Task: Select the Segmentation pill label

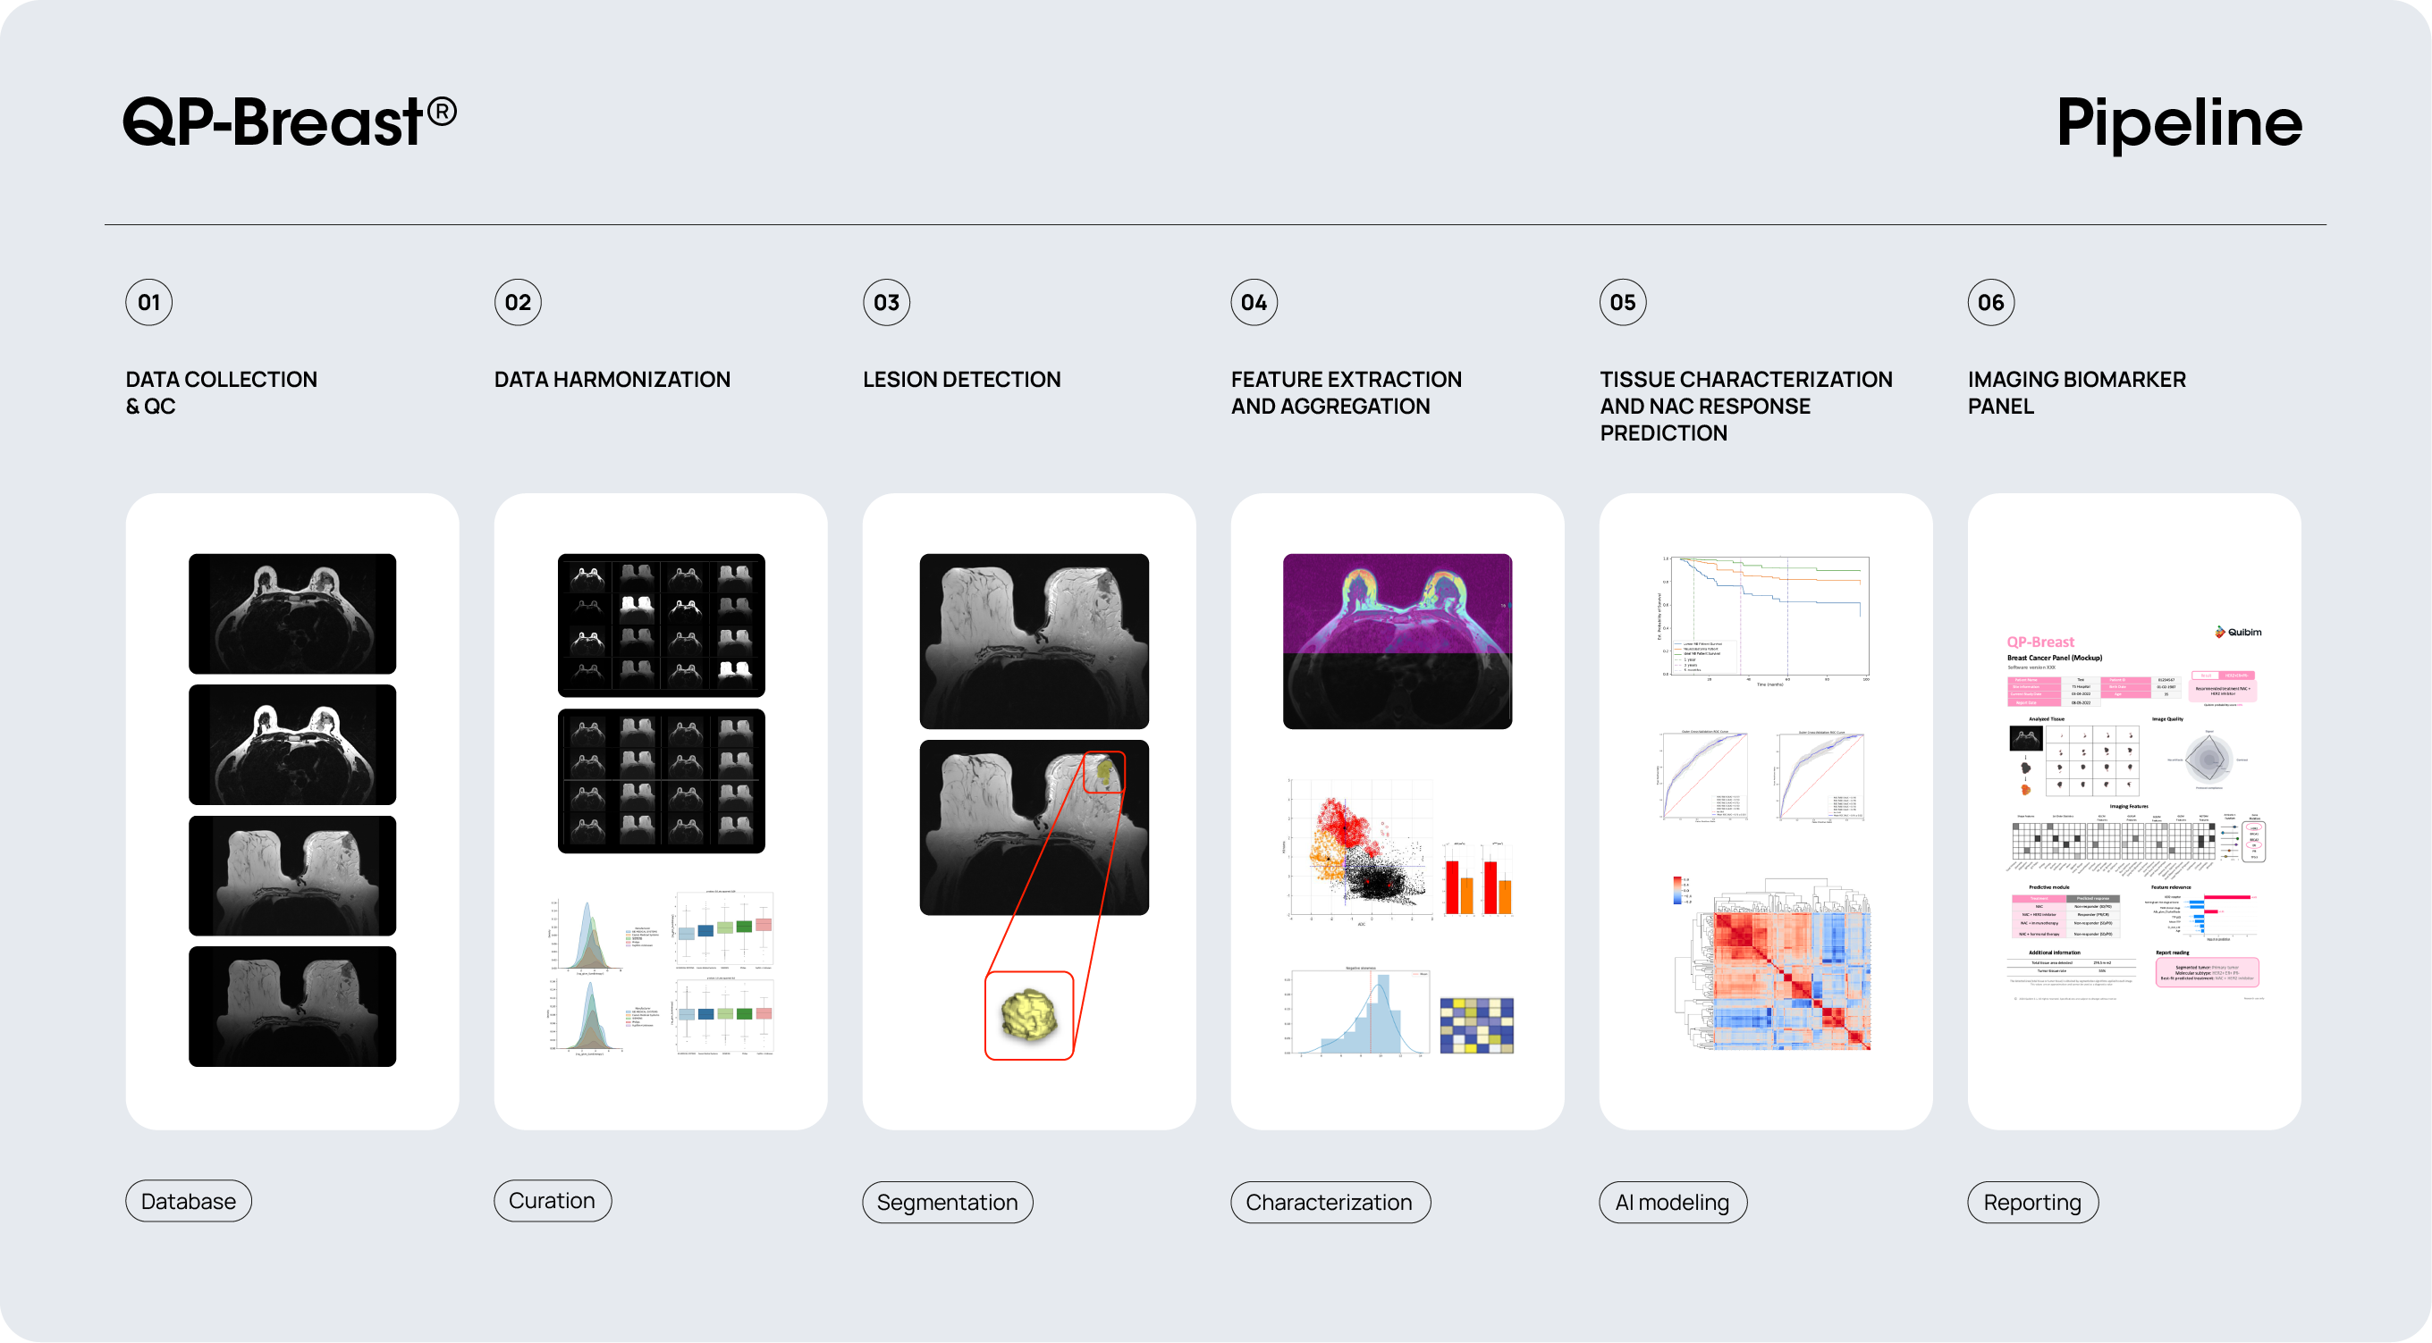Action: tap(947, 1202)
